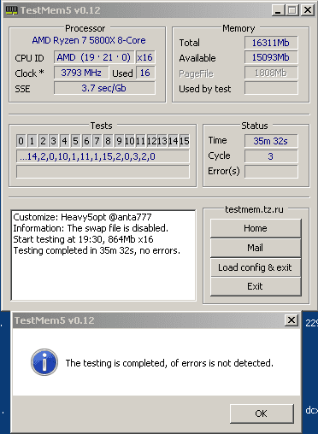Image resolution: width=318 pixels, height=434 pixels.
Task: Select test number 11 box
Action: 140,141
